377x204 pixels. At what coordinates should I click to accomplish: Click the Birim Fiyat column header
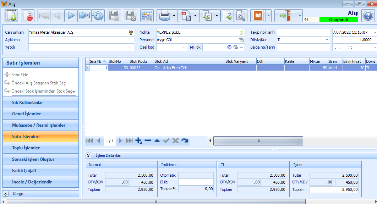[354, 61]
